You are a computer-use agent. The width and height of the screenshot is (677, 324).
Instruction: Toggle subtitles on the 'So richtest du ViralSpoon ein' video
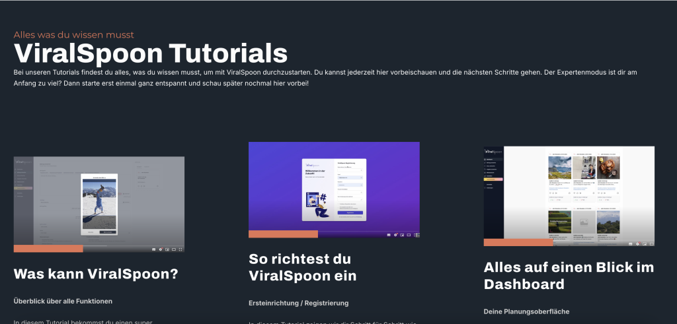pyautogui.click(x=389, y=235)
